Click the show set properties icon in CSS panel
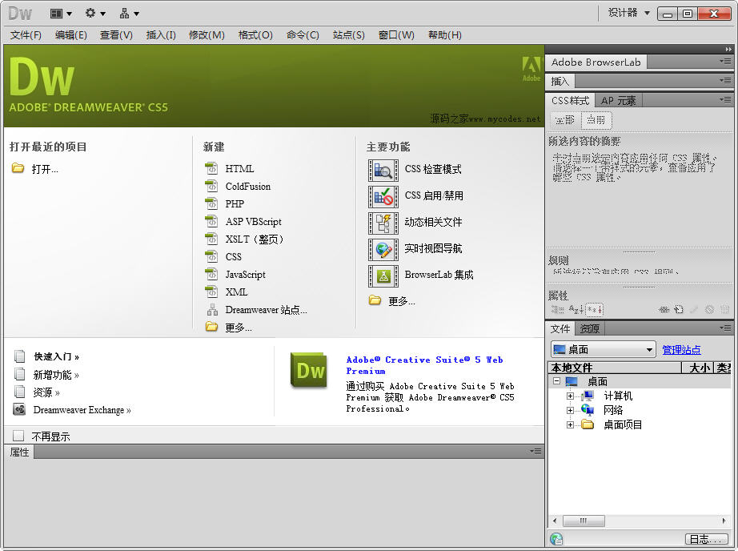738x551 pixels. tap(594, 309)
